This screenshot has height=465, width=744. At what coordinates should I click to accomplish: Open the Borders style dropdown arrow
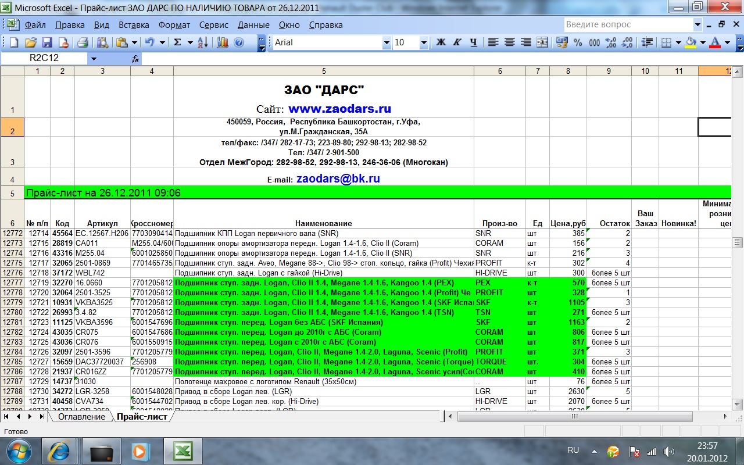678,42
